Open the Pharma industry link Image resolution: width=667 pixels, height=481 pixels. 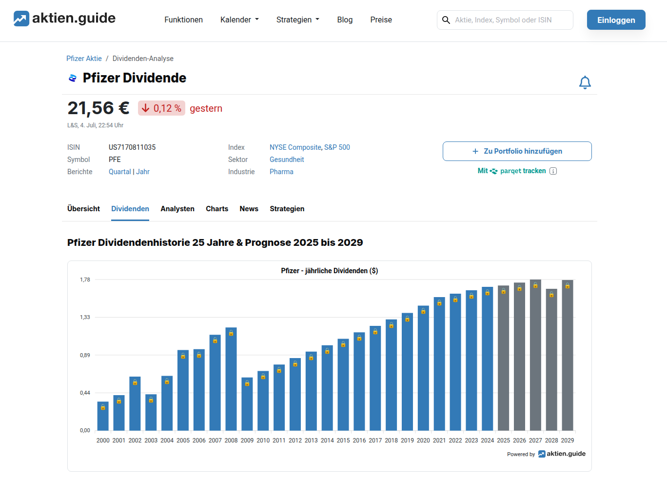[281, 172]
